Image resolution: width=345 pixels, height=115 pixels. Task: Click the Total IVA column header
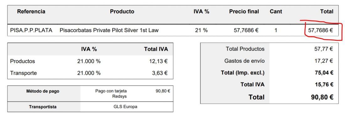[156, 49]
